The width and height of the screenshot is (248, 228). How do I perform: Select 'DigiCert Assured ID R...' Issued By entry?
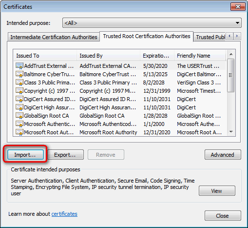(108, 99)
